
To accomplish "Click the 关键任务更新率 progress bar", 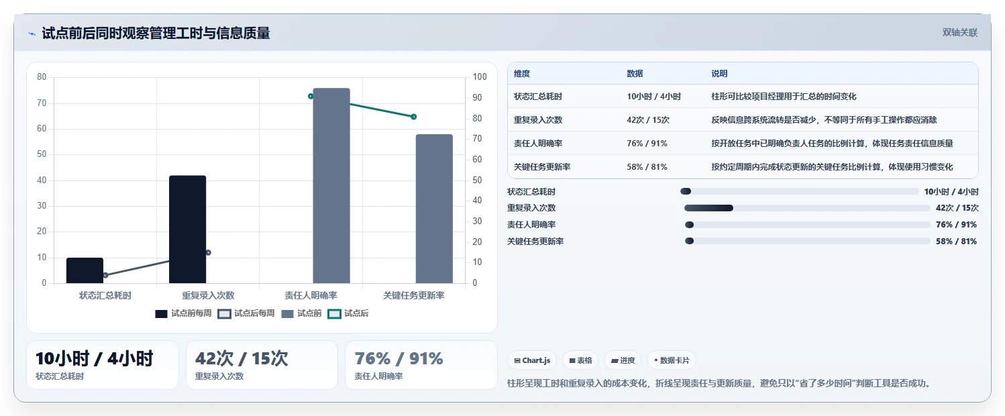I will 808,242.
